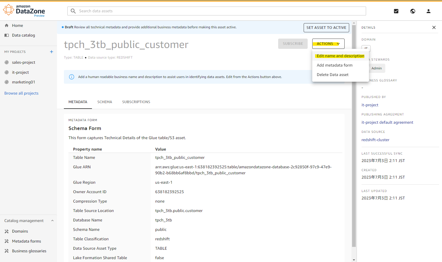The image size is (442, 262).
Task: Open redshift-cluster data source link
Action: coord(375,140)
